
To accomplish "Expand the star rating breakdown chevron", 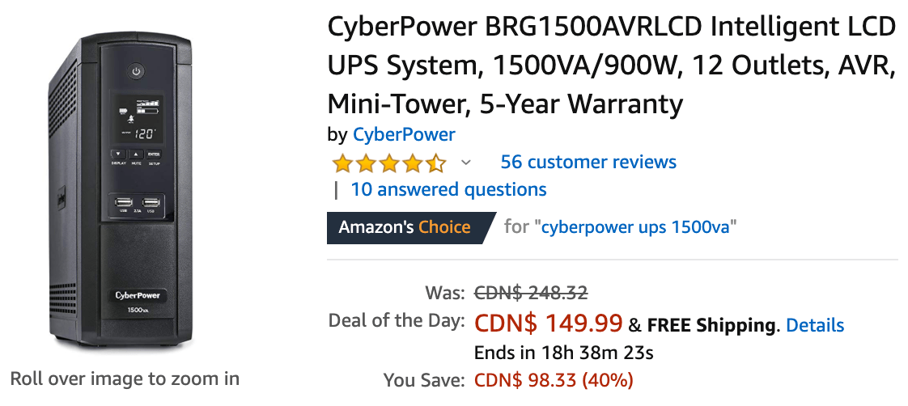I will point(465,163).
